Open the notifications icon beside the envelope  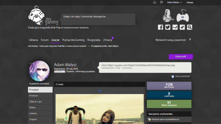[x=161, y=2]
